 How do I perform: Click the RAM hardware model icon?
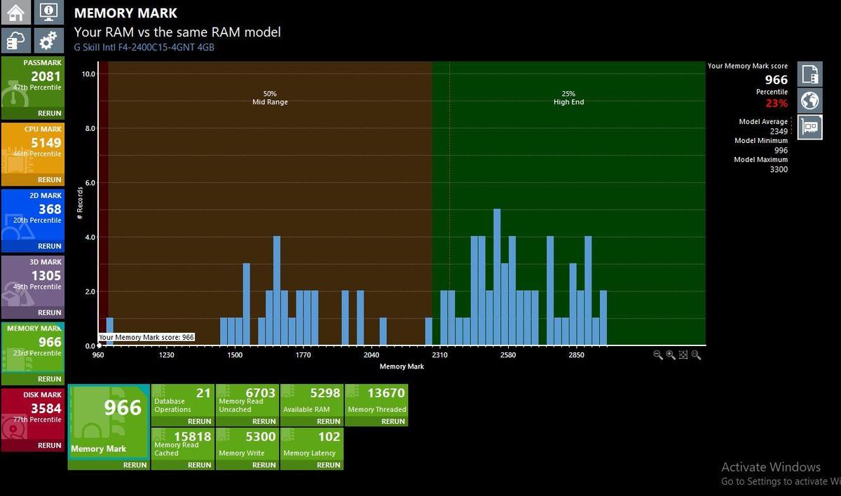[809, 127]
